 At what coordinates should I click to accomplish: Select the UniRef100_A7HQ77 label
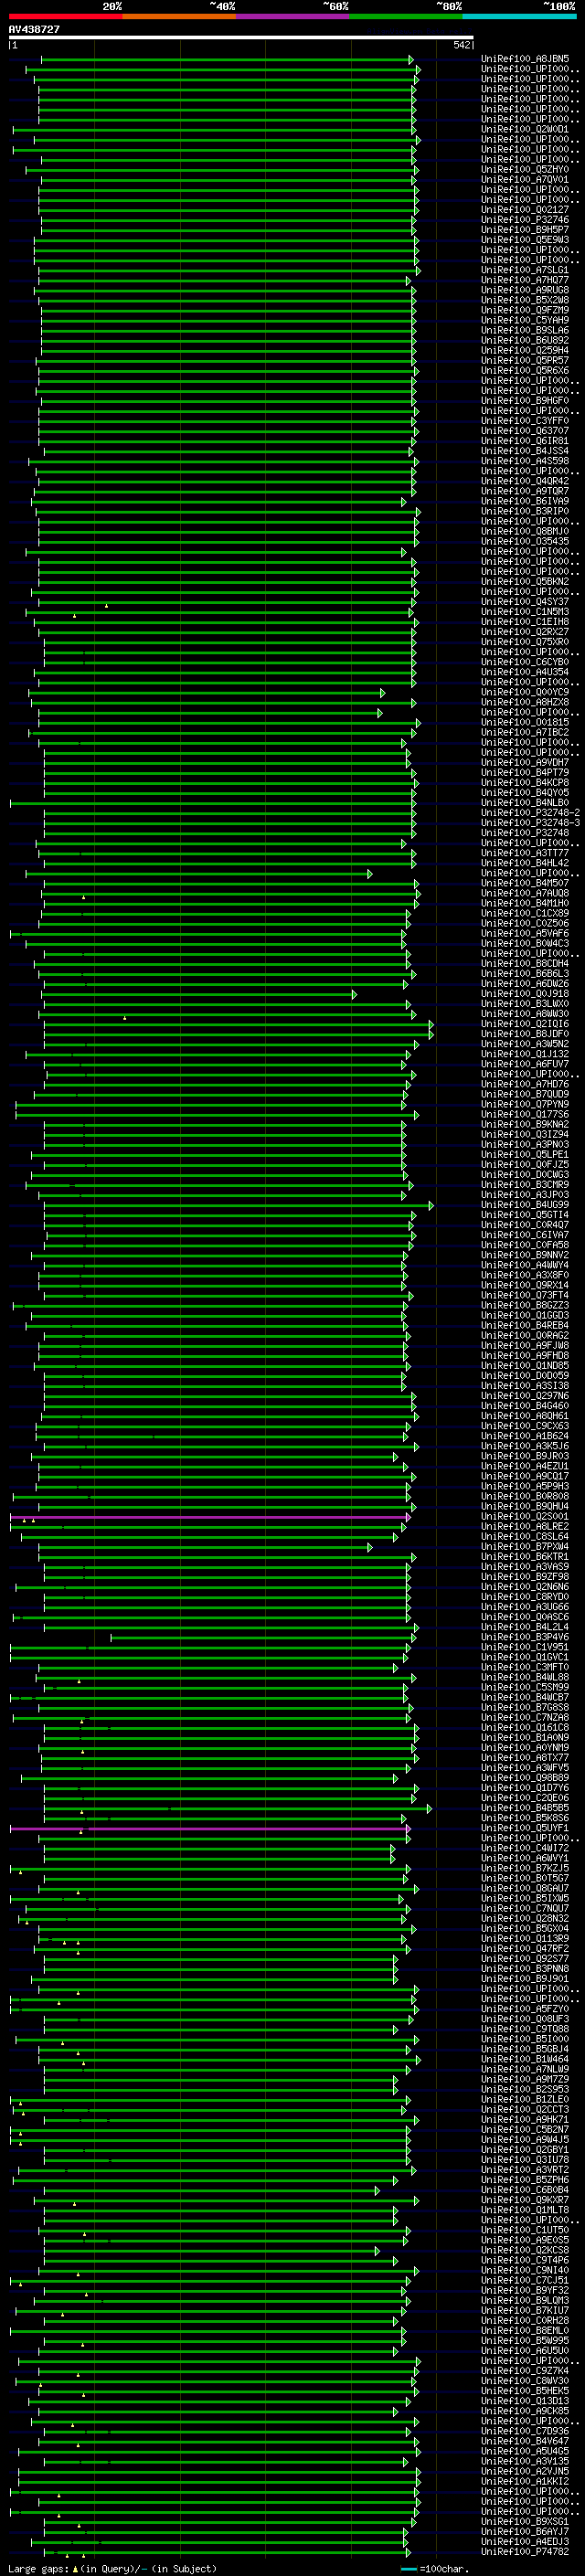tap(525, 280)
